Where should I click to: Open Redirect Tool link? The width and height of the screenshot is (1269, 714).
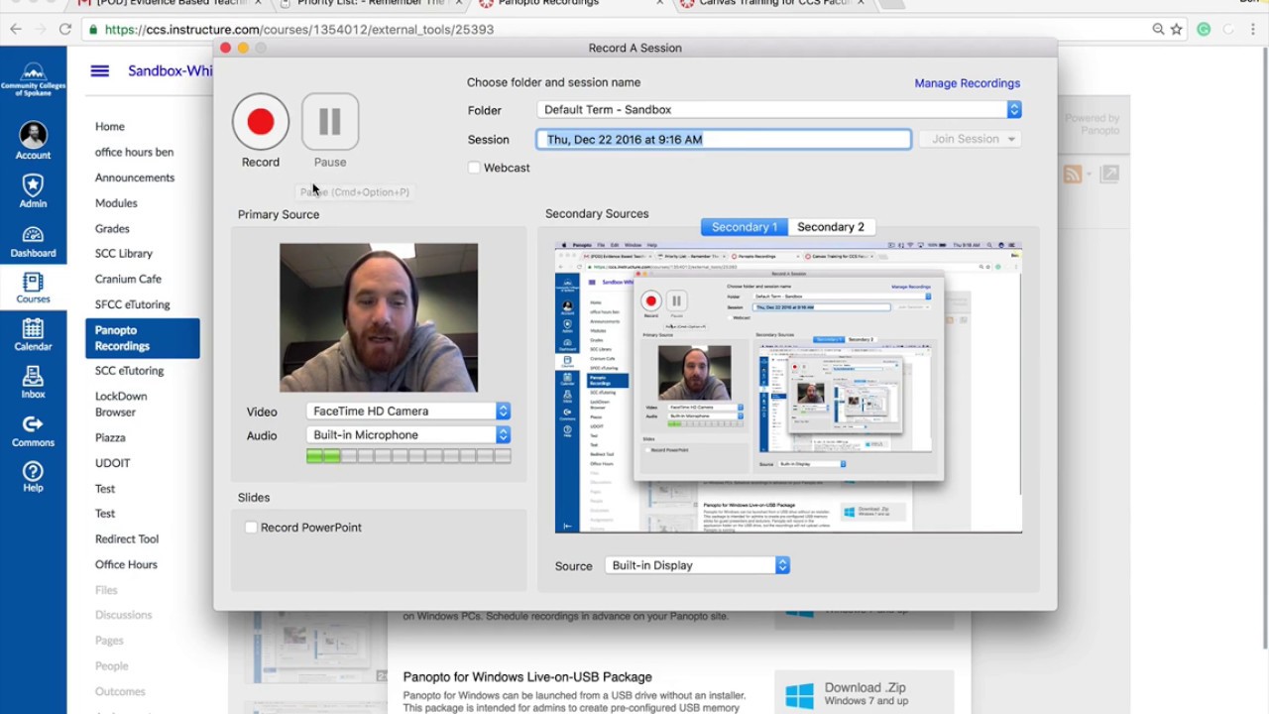127,539
